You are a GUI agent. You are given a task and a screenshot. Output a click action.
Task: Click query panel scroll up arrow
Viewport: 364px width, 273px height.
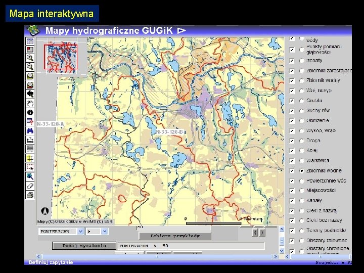[x=282, y=230]
